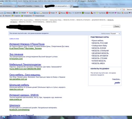Open the Фото bookmark
The width and height of the screenshot is (132, 119).
pos(69,13)
